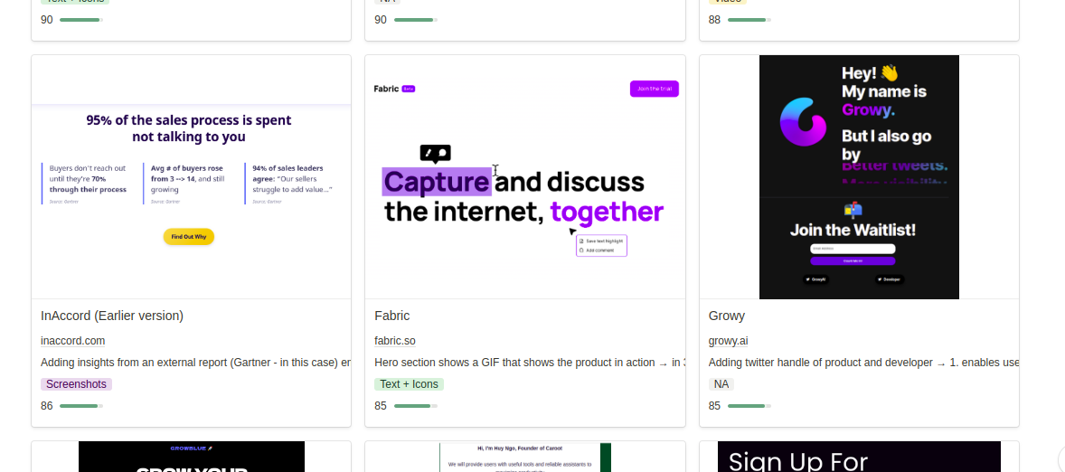Click the Growy card's 85 score bar

coord(749,406)
